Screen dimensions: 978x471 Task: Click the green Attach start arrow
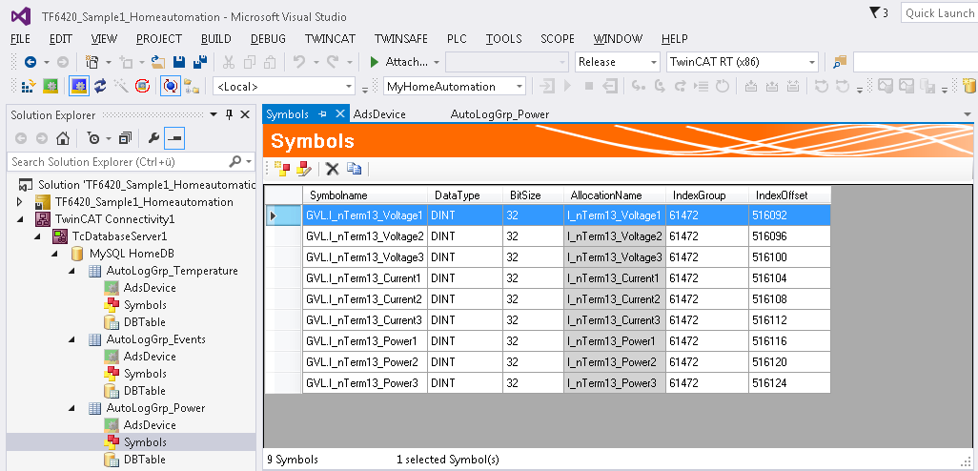point(375,62)
